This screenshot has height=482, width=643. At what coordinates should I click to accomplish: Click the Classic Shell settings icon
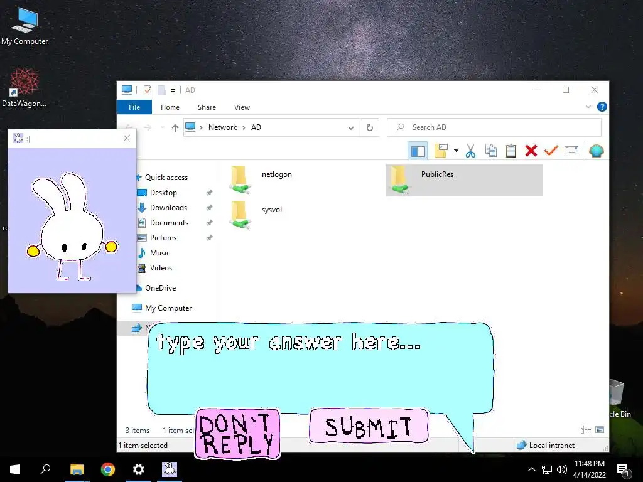pyautogui.click(x=597, y=151)
